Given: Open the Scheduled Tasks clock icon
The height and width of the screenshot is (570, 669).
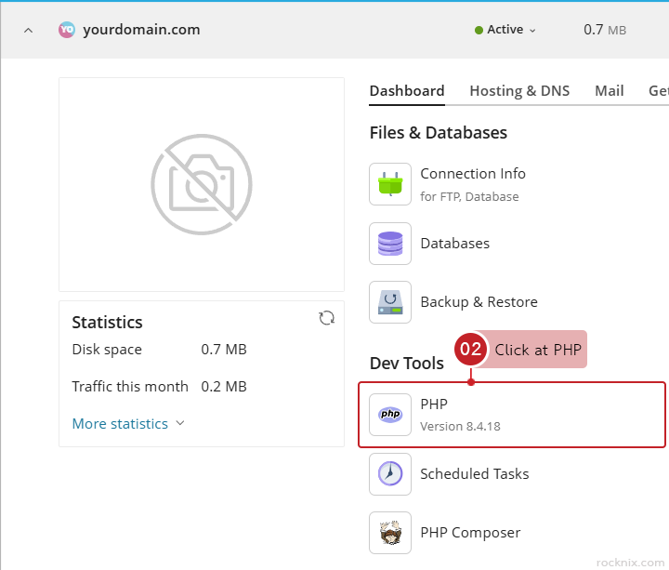Looking at the screenshot, I should [x=390, y=474].
